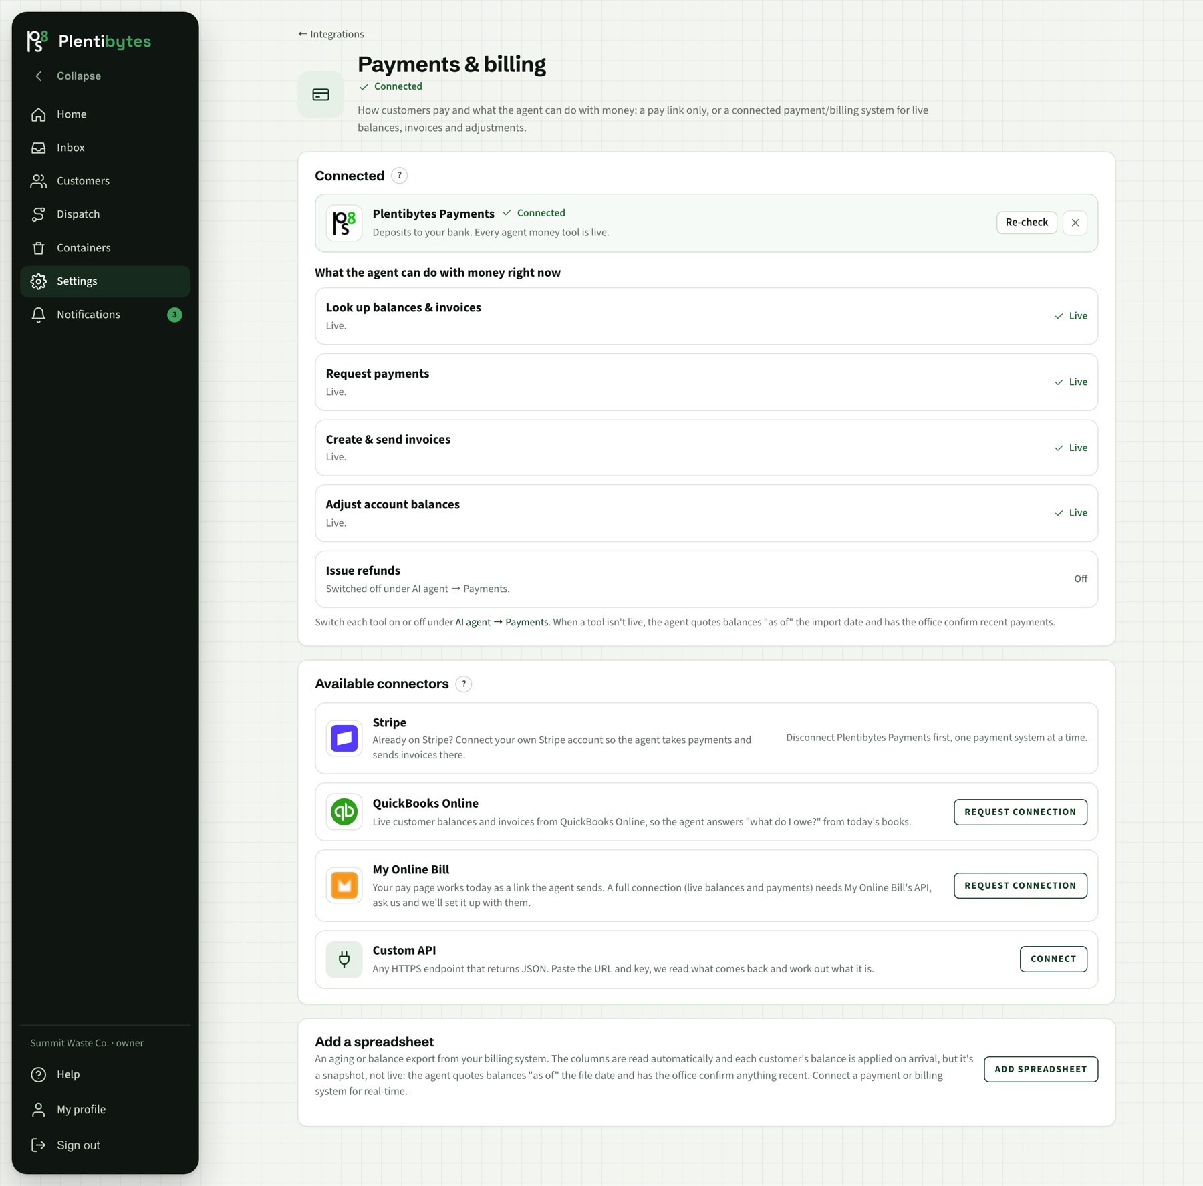Disconnect Plentibytes Payments with the X button
Screen dimensions: 1203x1186
coord(1075,223)
